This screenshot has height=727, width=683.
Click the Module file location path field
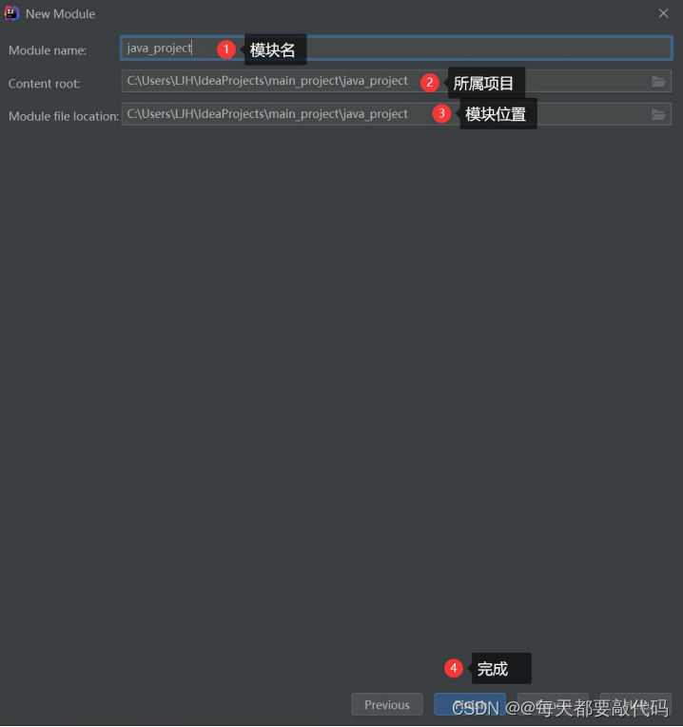[x=396, y=114]
